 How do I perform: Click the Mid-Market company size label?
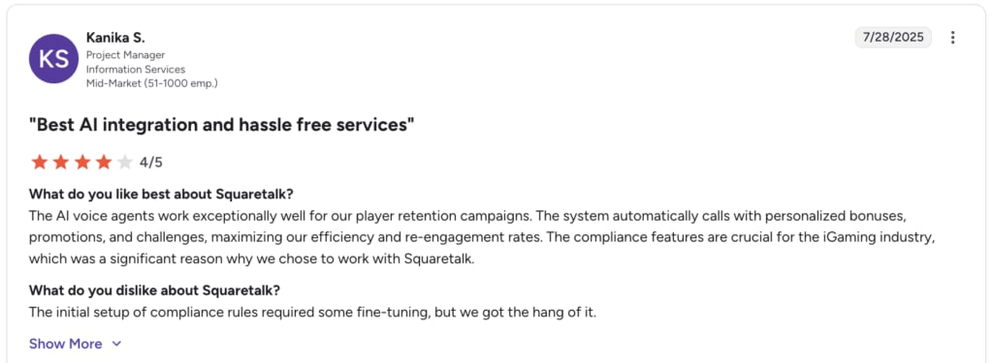(152, 83)
